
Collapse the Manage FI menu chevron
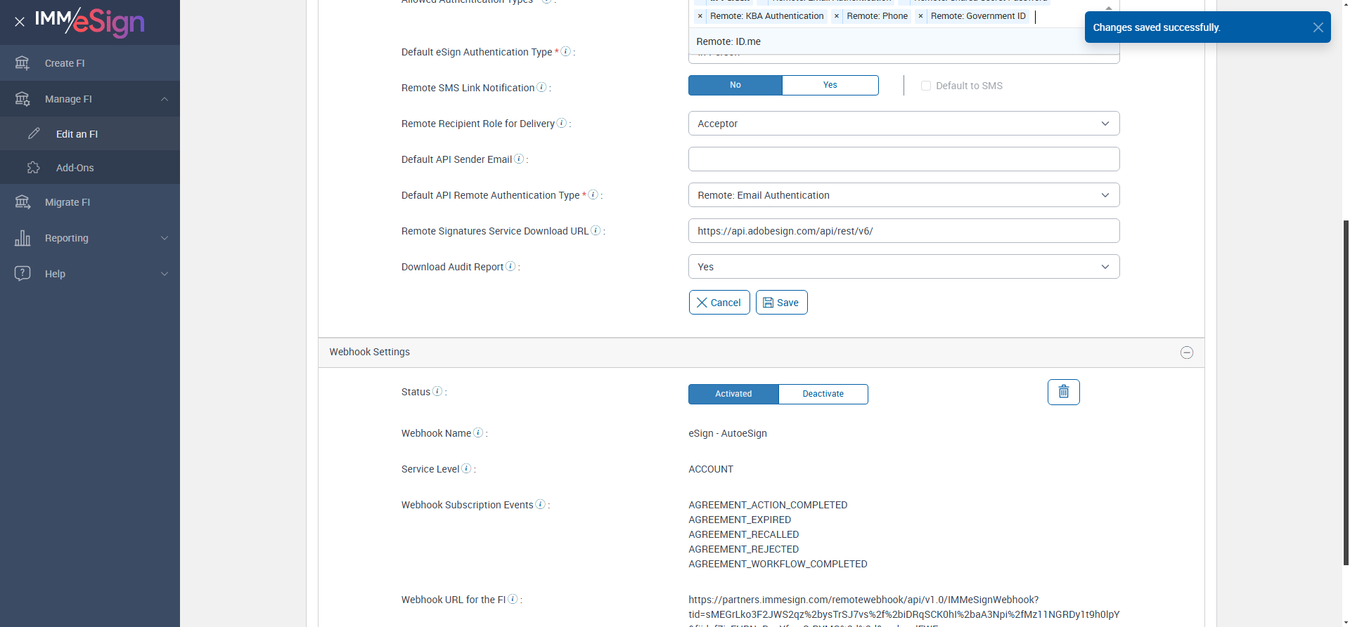(165, 99)
